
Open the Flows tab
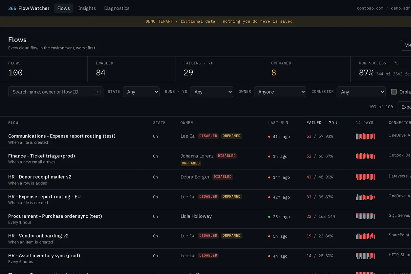pos(63,8)
